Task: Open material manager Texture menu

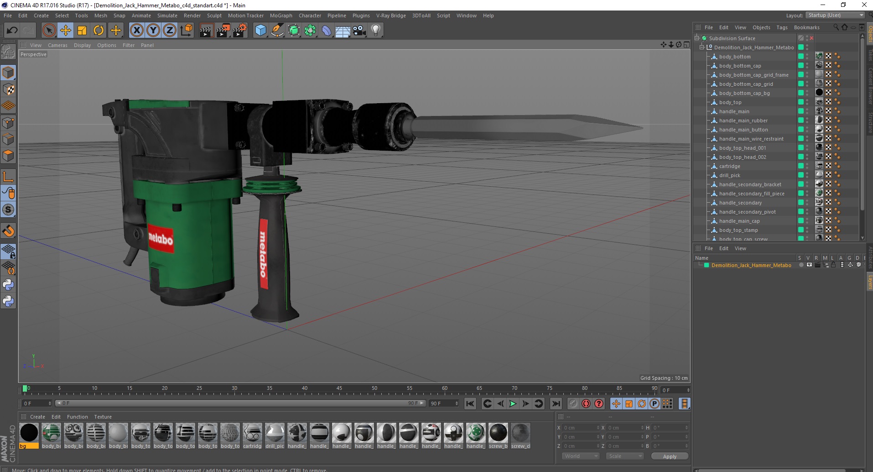Action: click(x=103, y=417)
